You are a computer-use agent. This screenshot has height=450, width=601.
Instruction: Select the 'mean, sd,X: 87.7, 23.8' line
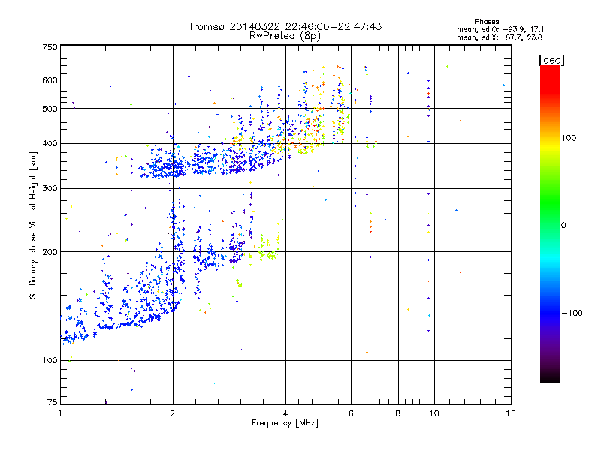point(500,37)
